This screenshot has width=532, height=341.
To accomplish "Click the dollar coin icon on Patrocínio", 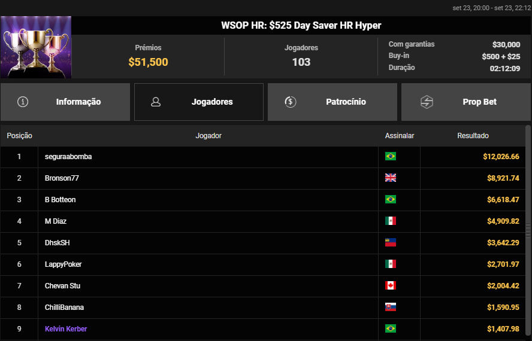I will click(x=291, y=102).
